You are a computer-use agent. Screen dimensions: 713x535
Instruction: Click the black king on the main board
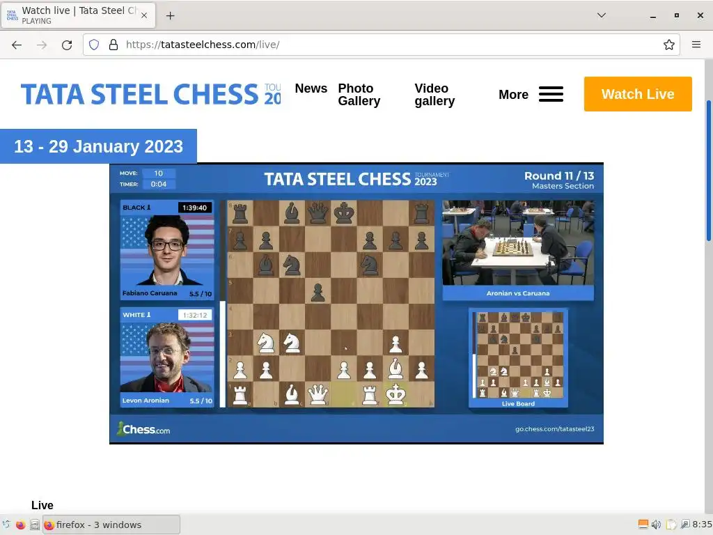(344, 213)
